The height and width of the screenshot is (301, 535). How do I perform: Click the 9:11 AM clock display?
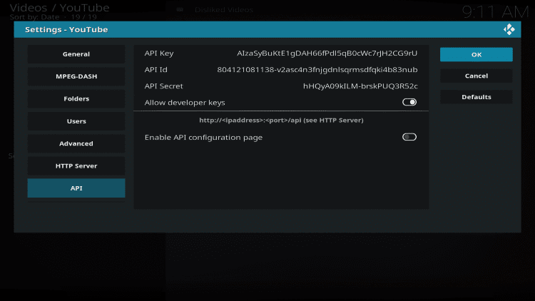[x=495, y=11]
